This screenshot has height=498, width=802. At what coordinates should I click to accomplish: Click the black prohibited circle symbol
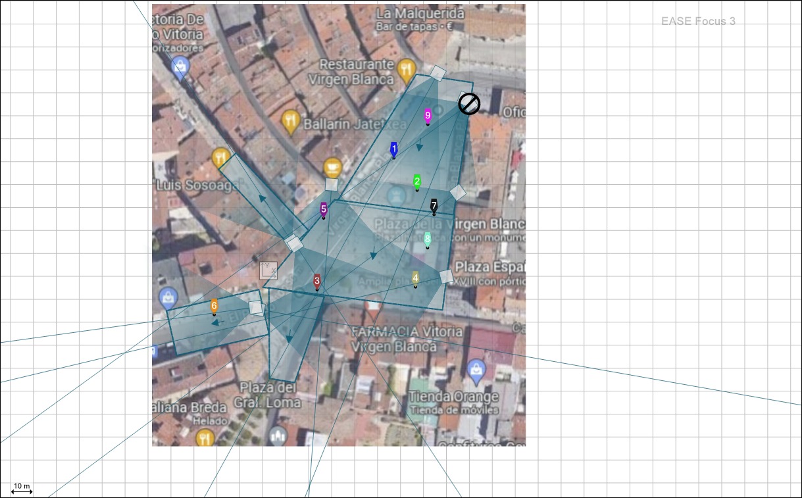(469, 104)
